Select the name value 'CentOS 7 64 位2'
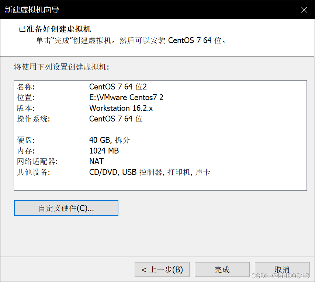 tap(118, 87)
